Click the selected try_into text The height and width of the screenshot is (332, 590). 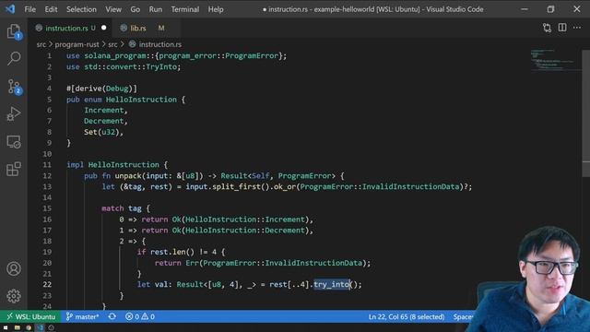[x=332, y=285]
